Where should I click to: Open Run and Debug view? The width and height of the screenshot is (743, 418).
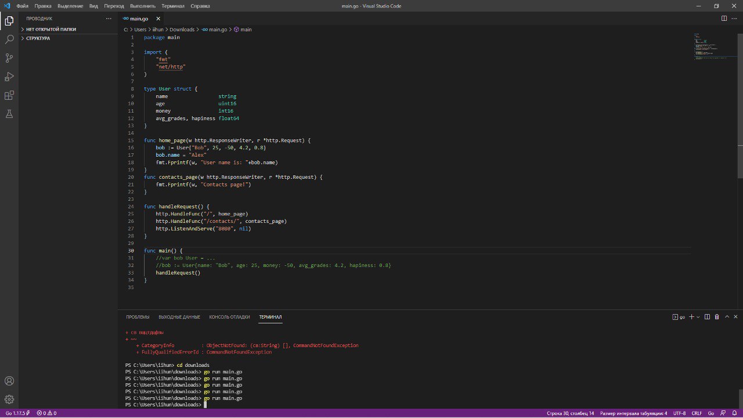click(9, 77)
